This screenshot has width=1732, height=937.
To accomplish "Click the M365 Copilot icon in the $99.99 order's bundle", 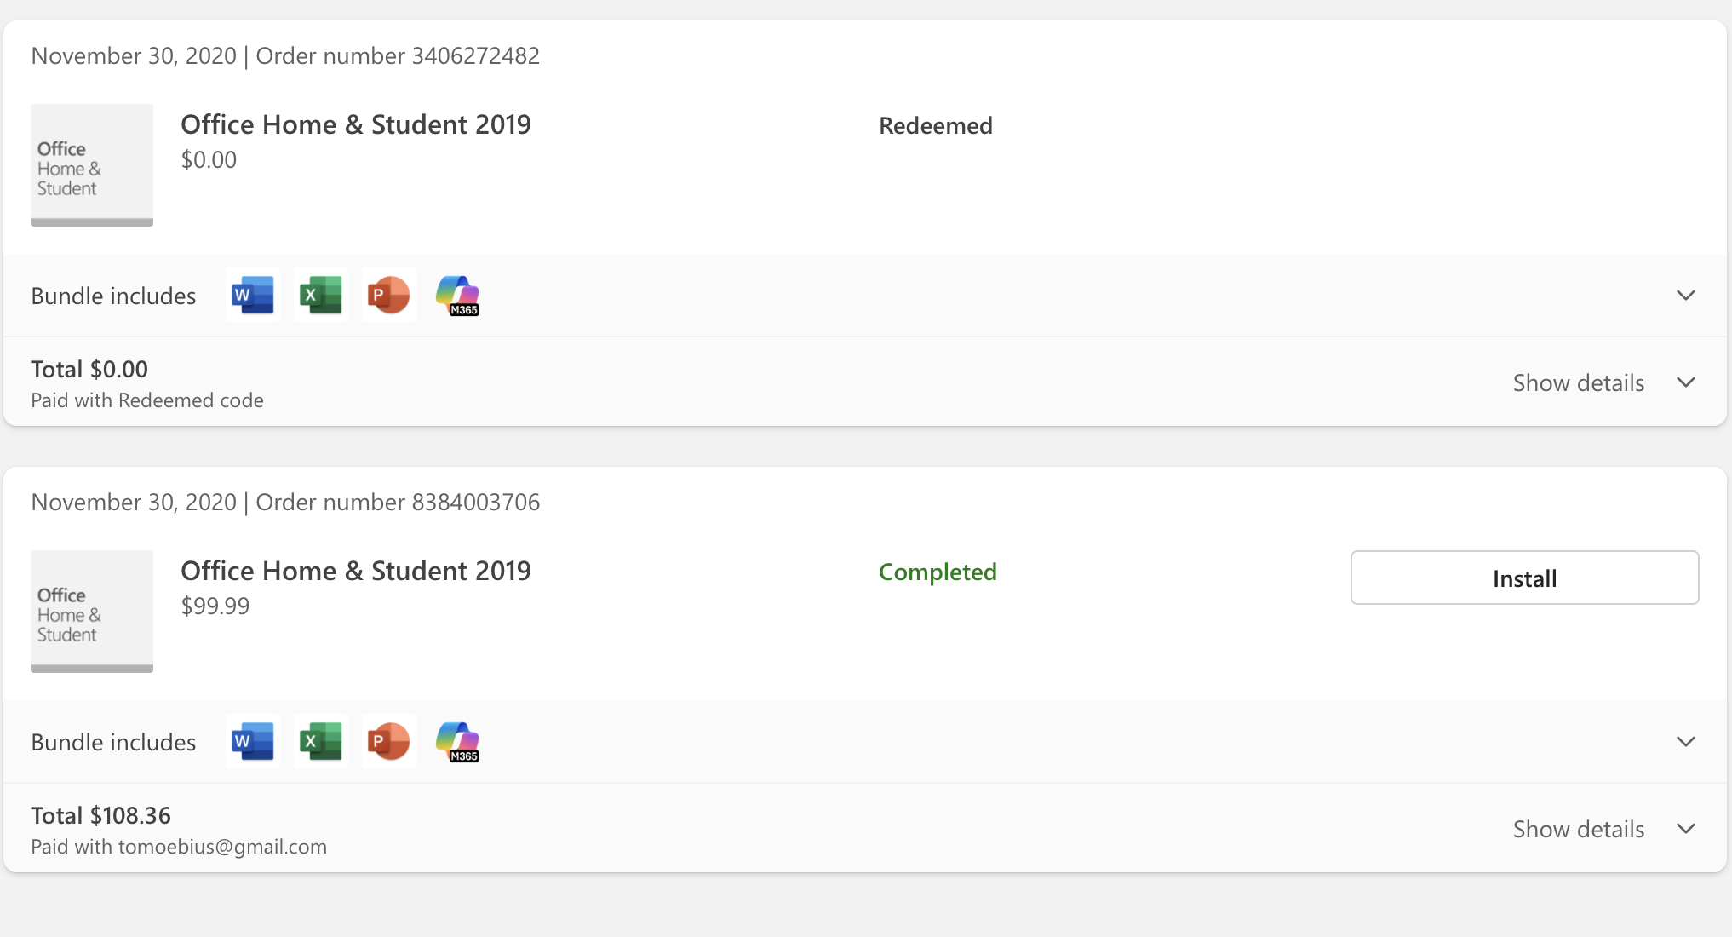I will point(457,741).
